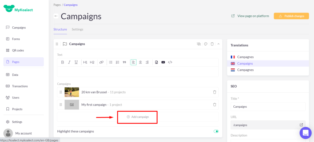314x142 pixels.
Task: Open Transactions in the sidebar
Action: tap(20, 86)
